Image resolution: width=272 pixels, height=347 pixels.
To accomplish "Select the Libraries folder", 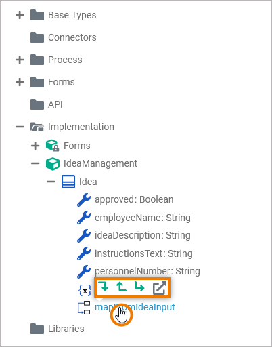I will pos(66,329).
